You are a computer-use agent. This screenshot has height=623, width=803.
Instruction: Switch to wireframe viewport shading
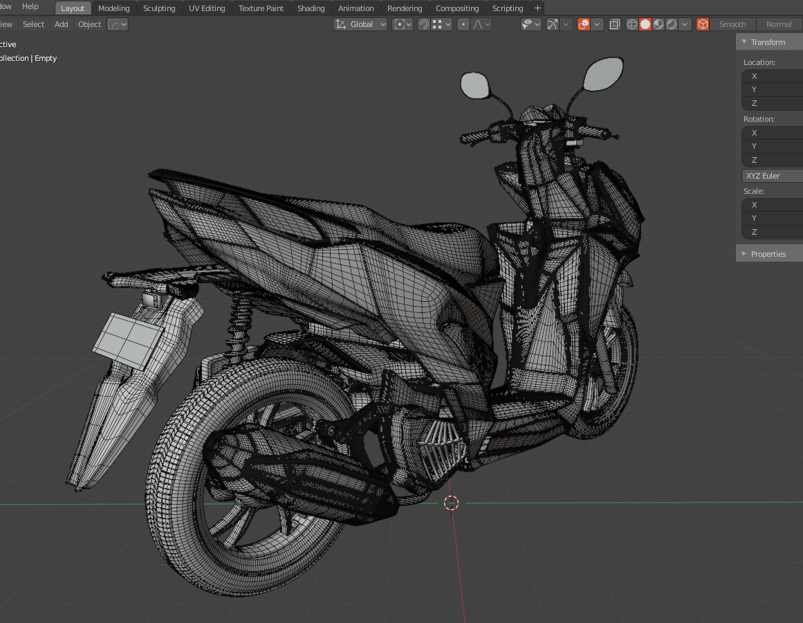click(631, 24)
